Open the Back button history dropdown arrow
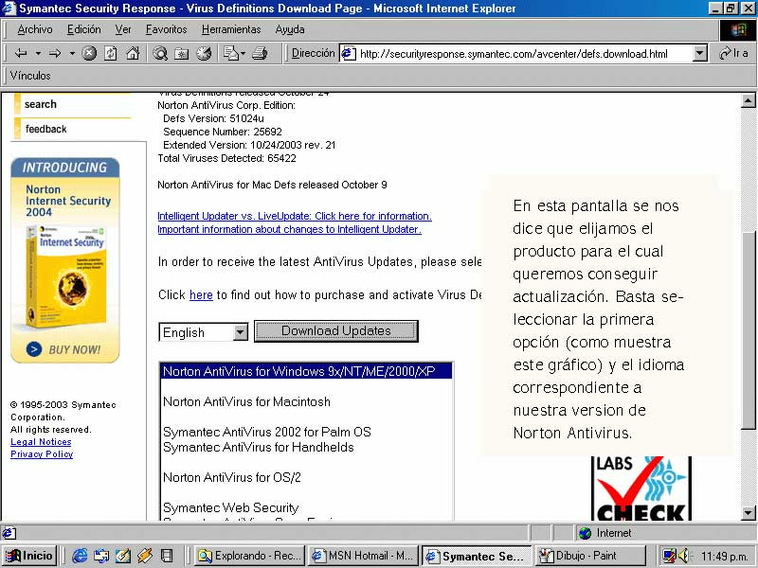This screenshot has height=568, width=758. [x=38, y=53]
